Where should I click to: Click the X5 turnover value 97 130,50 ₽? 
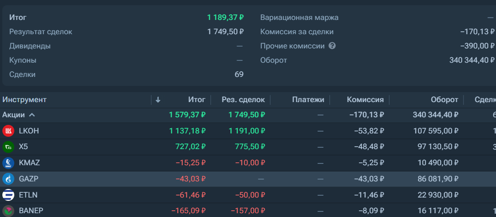point(436,147)
